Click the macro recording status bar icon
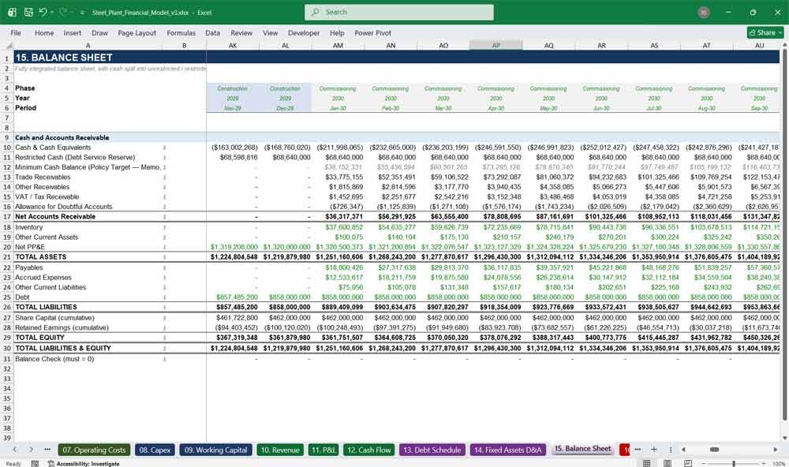The width and height of the screenshot is (789, 467). [x=35, y=464]
